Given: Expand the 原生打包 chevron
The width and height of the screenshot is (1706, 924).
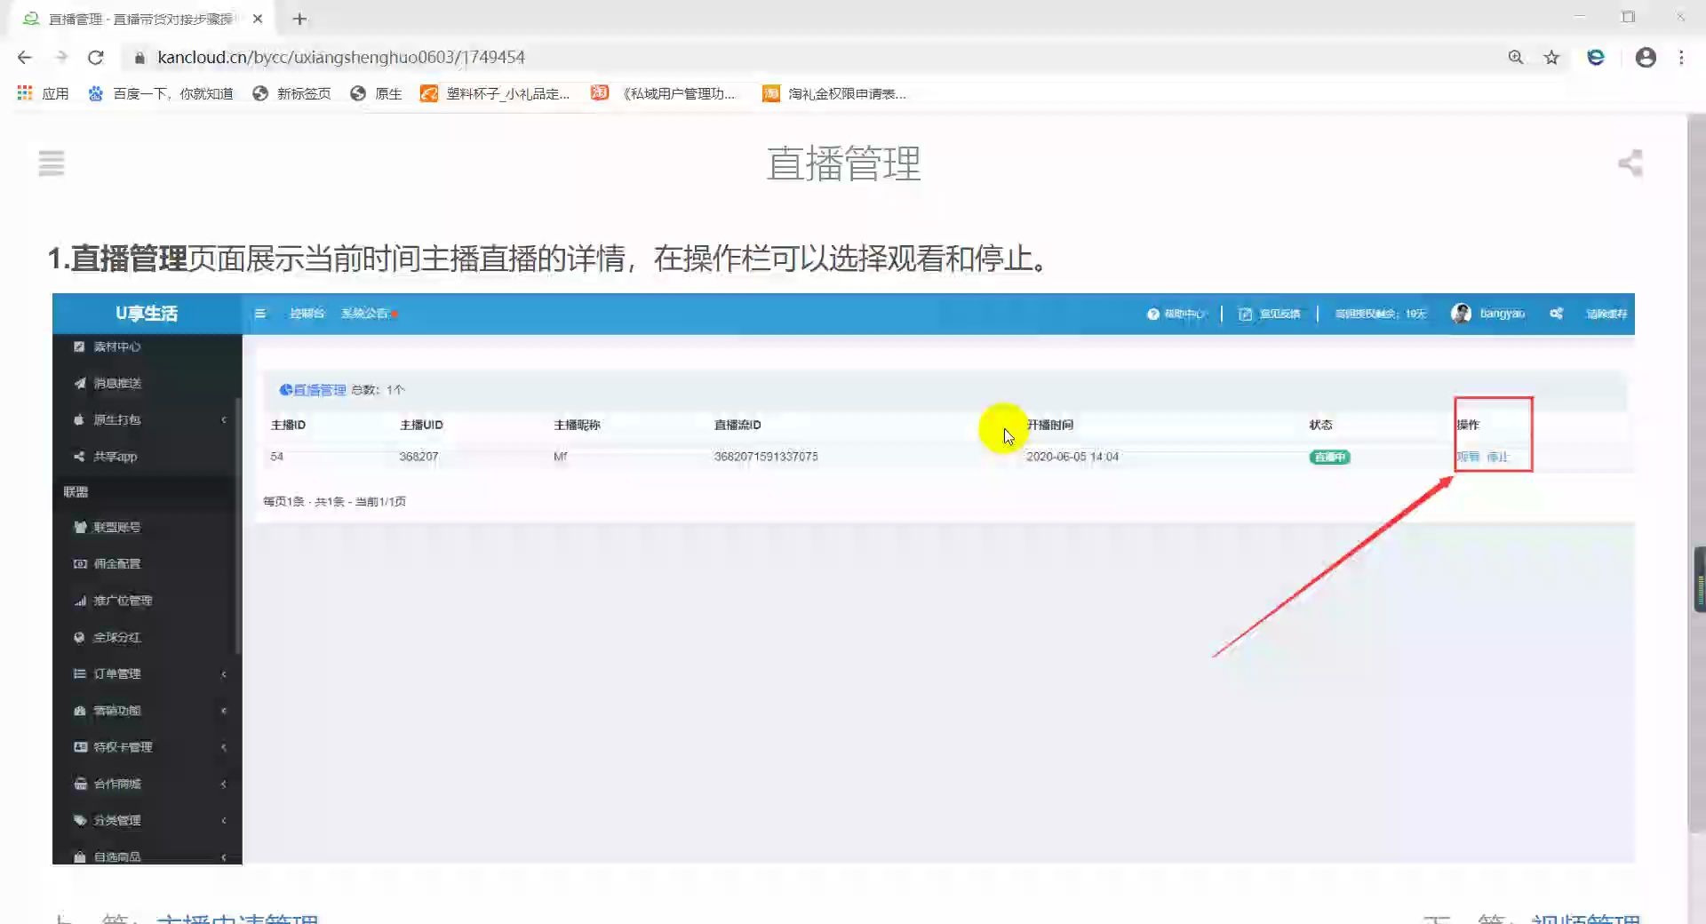Looking at the screenshot, I should (x=224, y=419).
